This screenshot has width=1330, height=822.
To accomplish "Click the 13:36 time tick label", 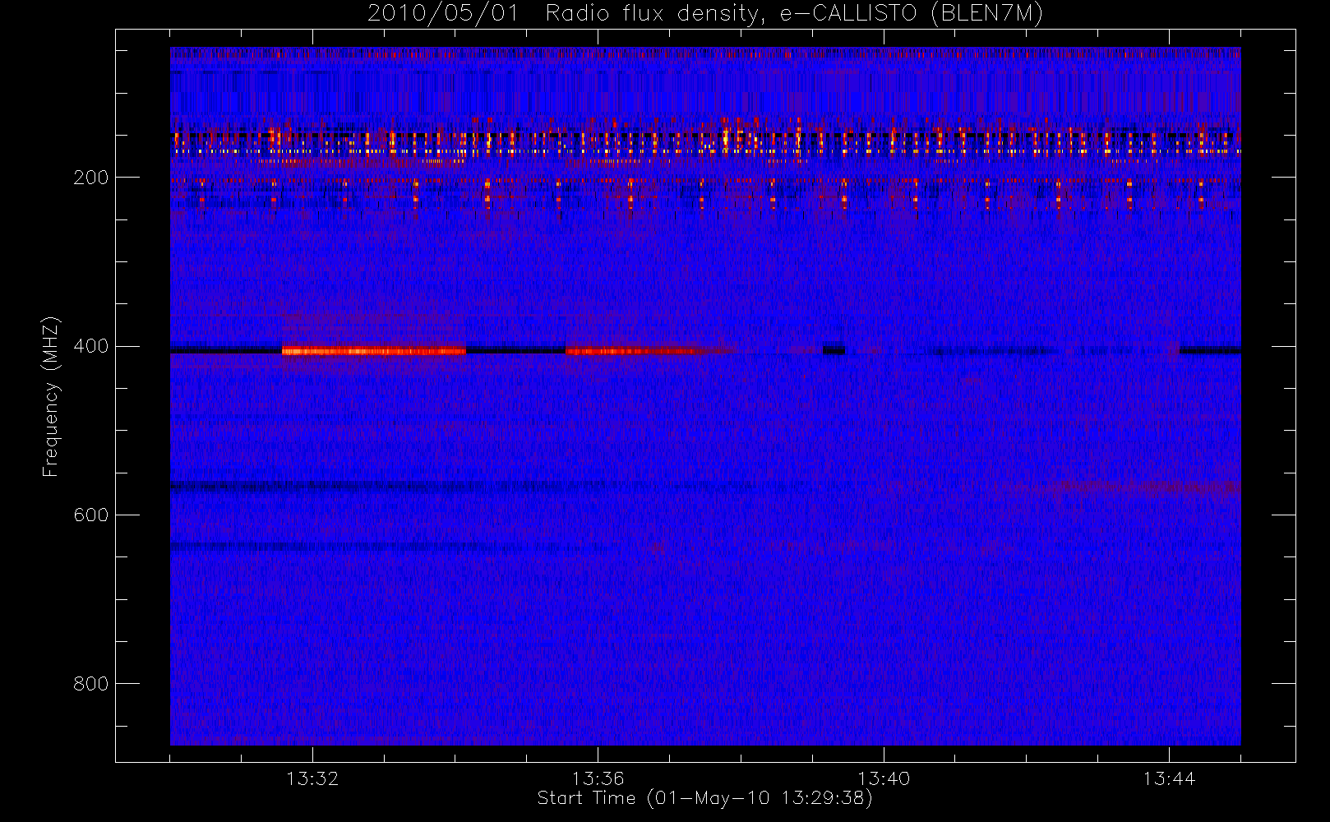I will point(598,778).
